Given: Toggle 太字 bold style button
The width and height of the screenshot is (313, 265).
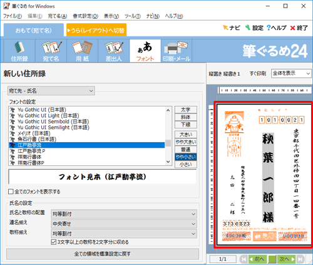Looking at the screenshot, I should point(186,110).
